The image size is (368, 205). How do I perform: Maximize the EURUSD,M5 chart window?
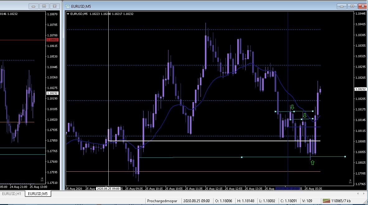(x=352, y=6)
